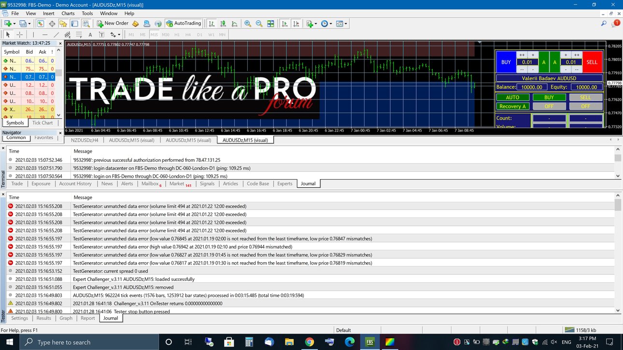Toggle the green BUY mode button
The height and width of the screenshot is (350, 623).
pos(549,98)
